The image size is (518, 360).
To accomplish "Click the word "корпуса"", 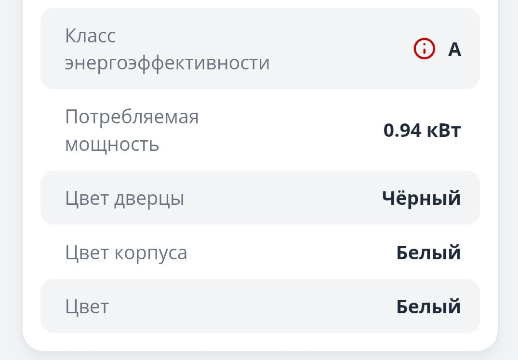I will [x=151, y=253].
